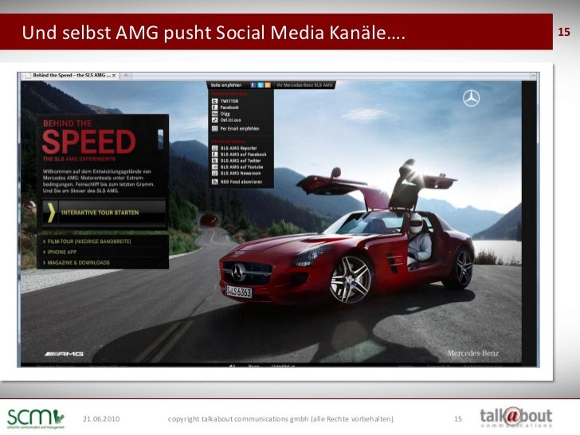
Task: Click icon next to SLS AMG Reporter
Action: point(214,148)
